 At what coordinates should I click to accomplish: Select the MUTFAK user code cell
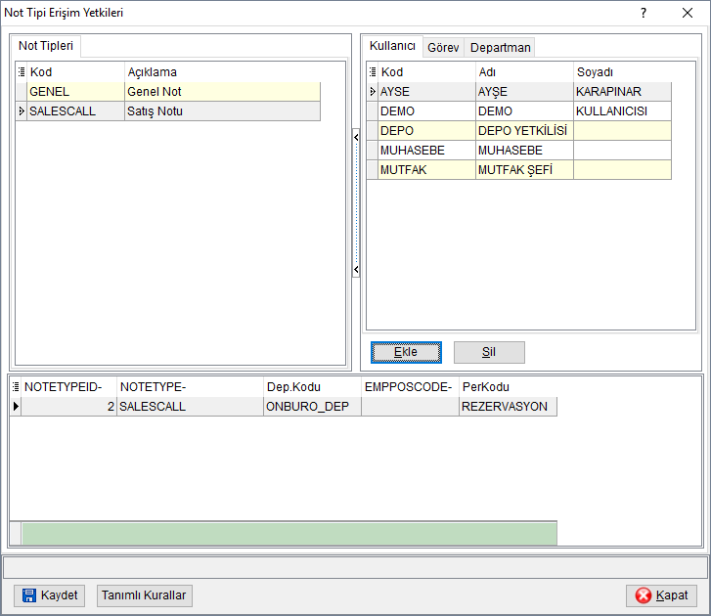(426, 169)
